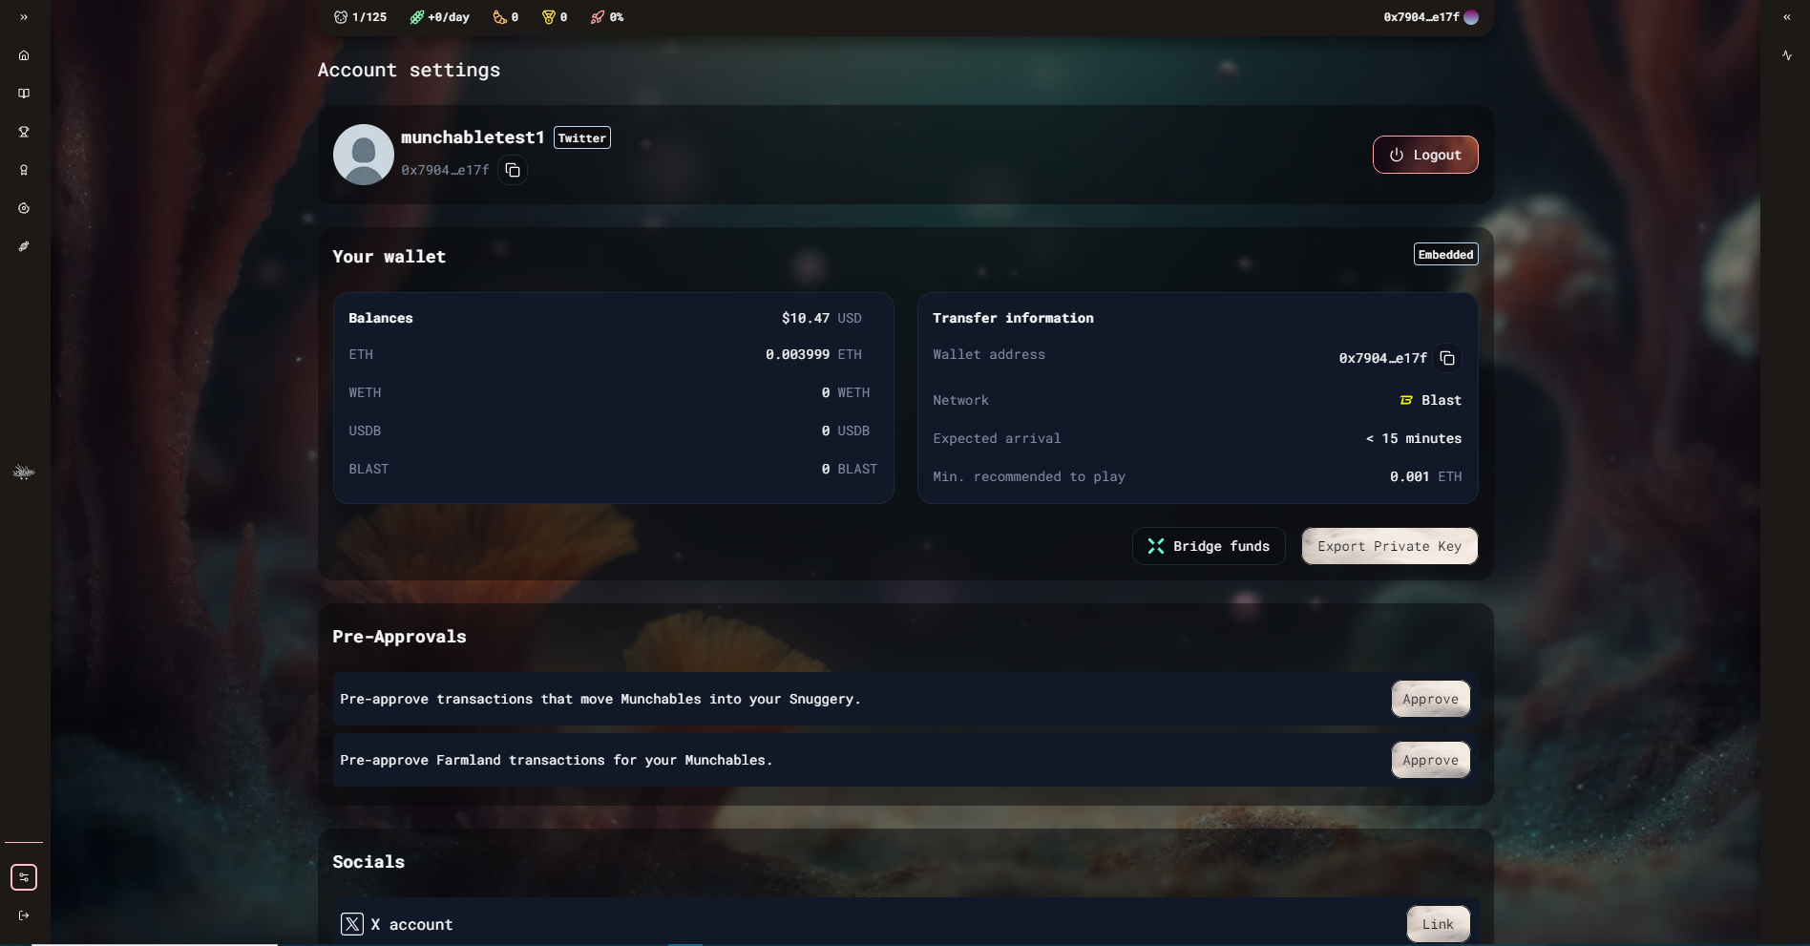Click the Logout button
1810x946 pixels.
1425,155
